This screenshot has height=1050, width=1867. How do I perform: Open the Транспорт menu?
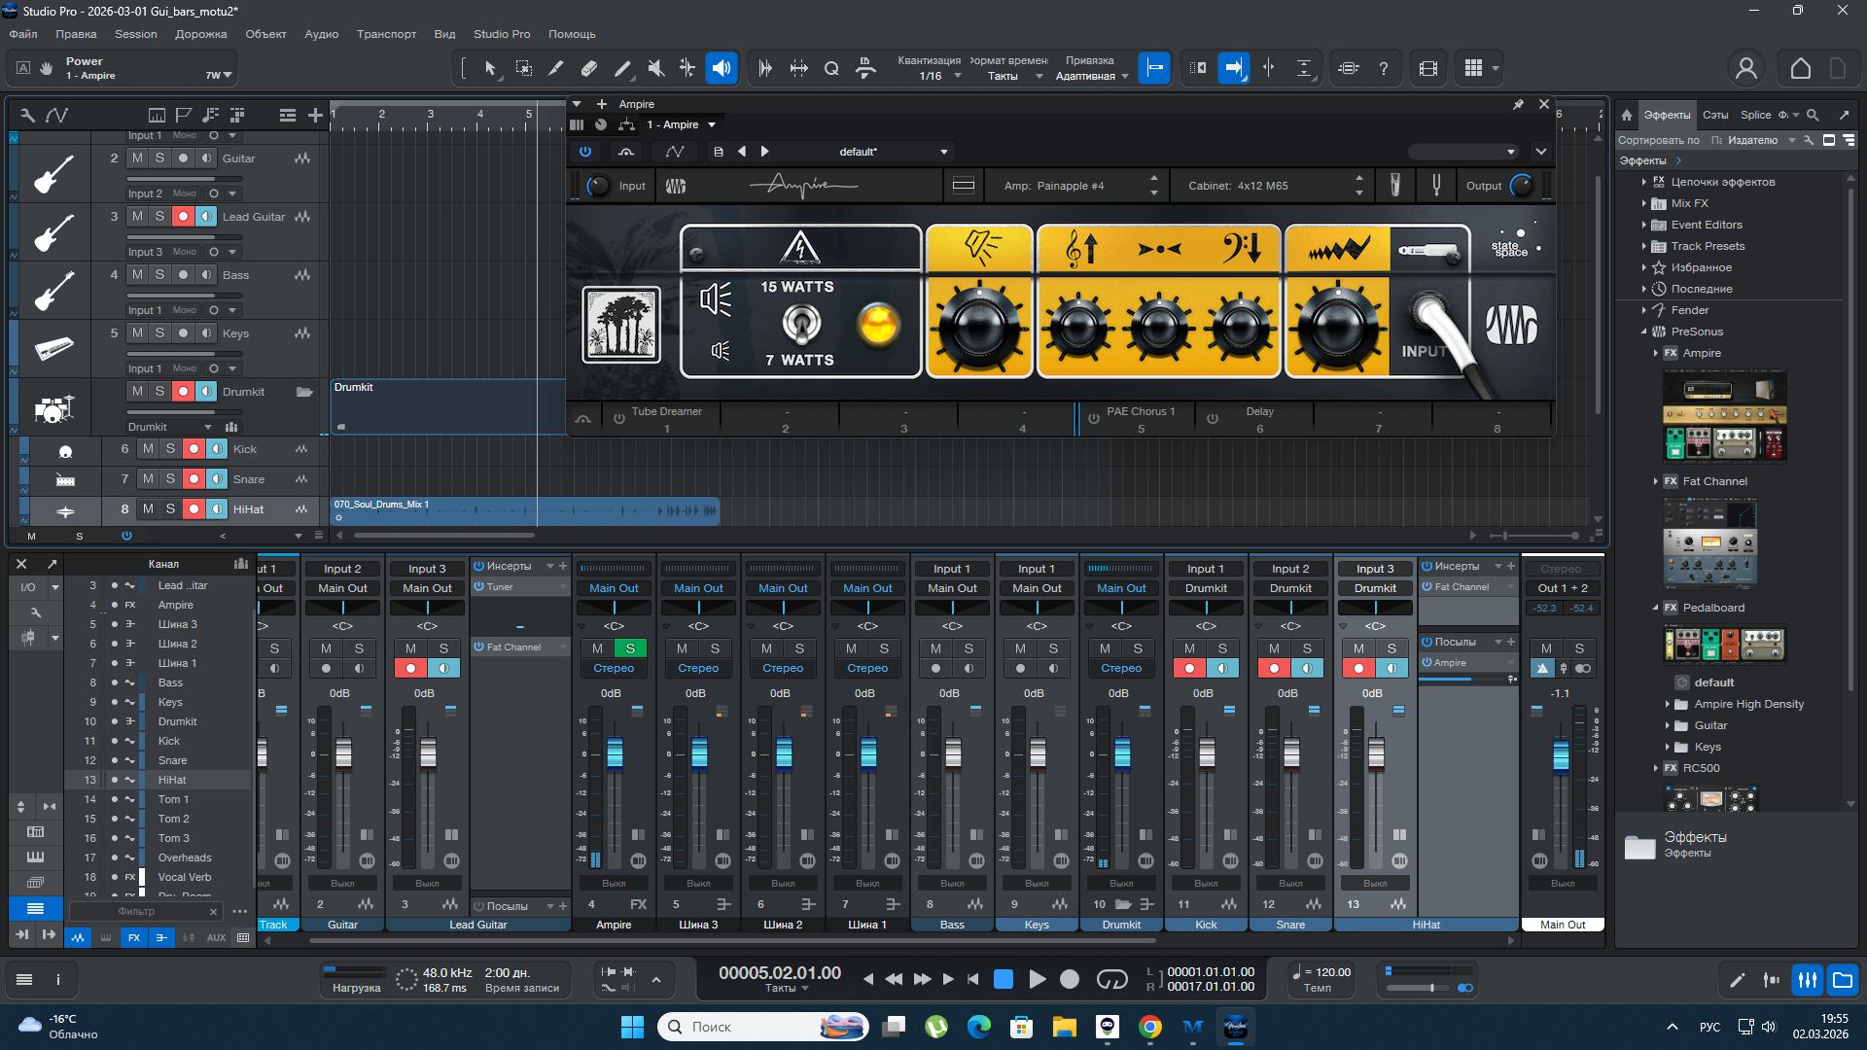tap(386, 34)
